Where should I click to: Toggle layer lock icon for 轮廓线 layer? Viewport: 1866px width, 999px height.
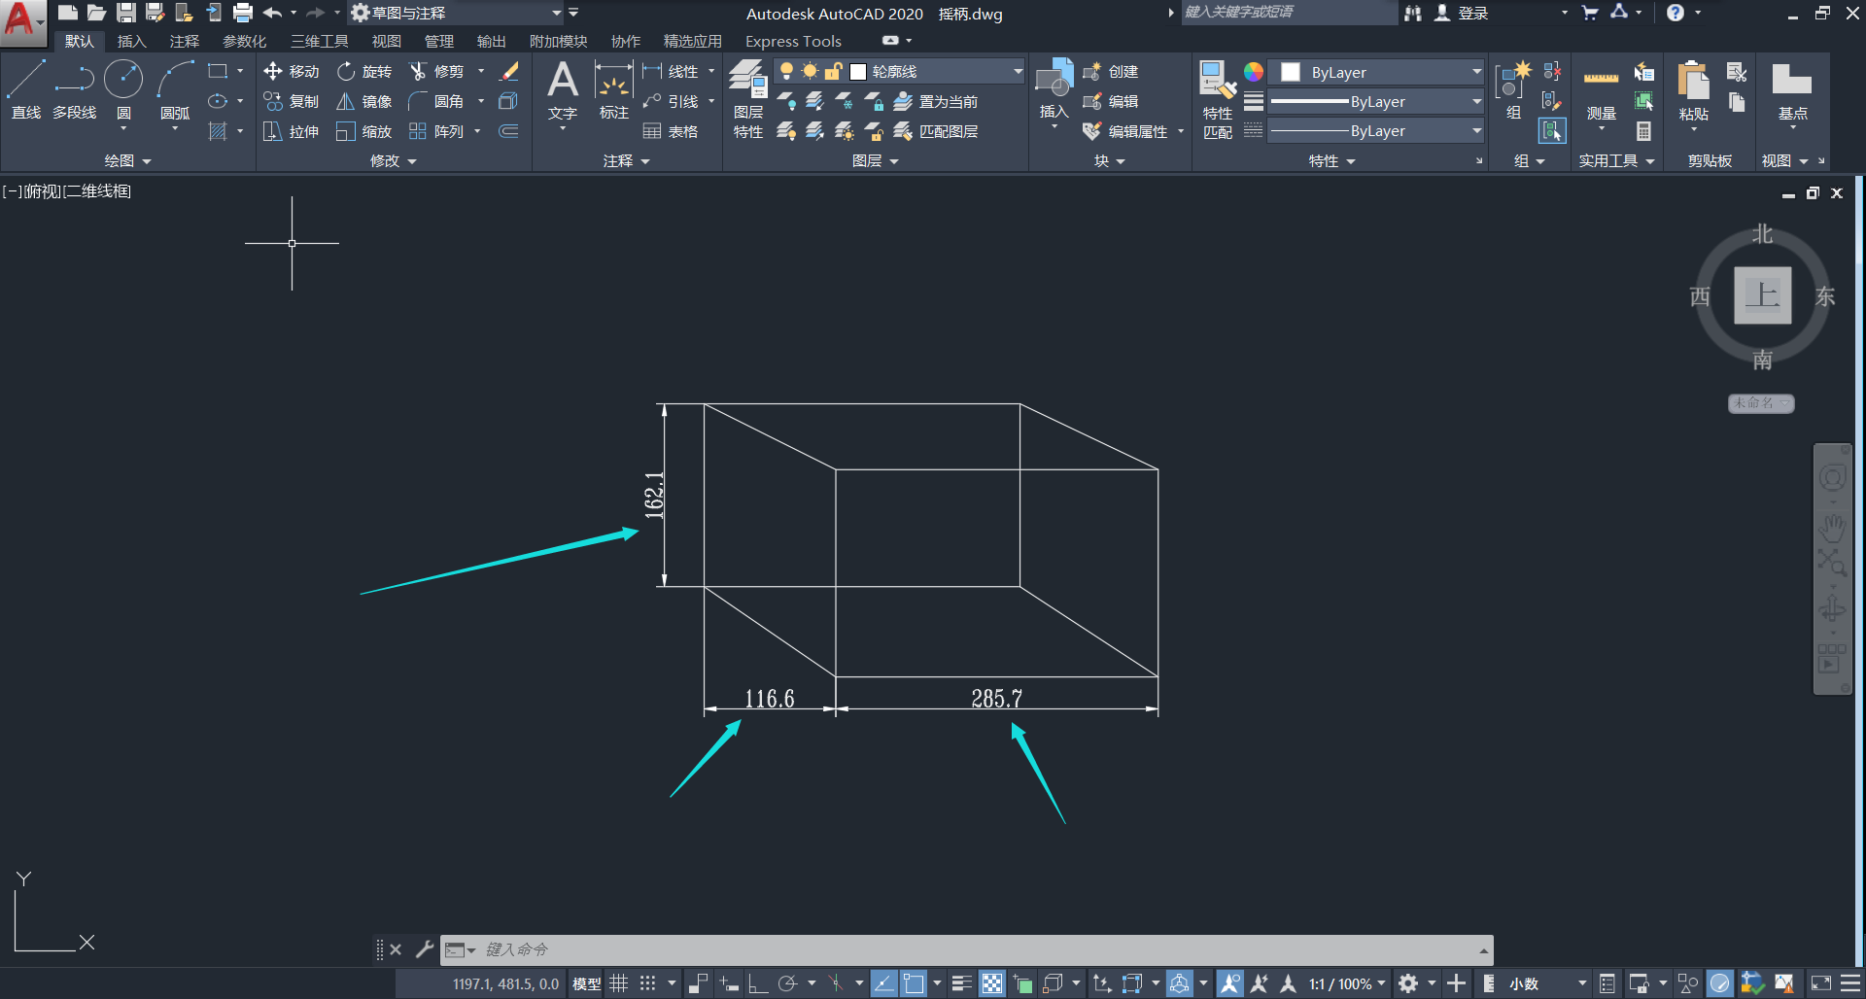pos(833,71)
